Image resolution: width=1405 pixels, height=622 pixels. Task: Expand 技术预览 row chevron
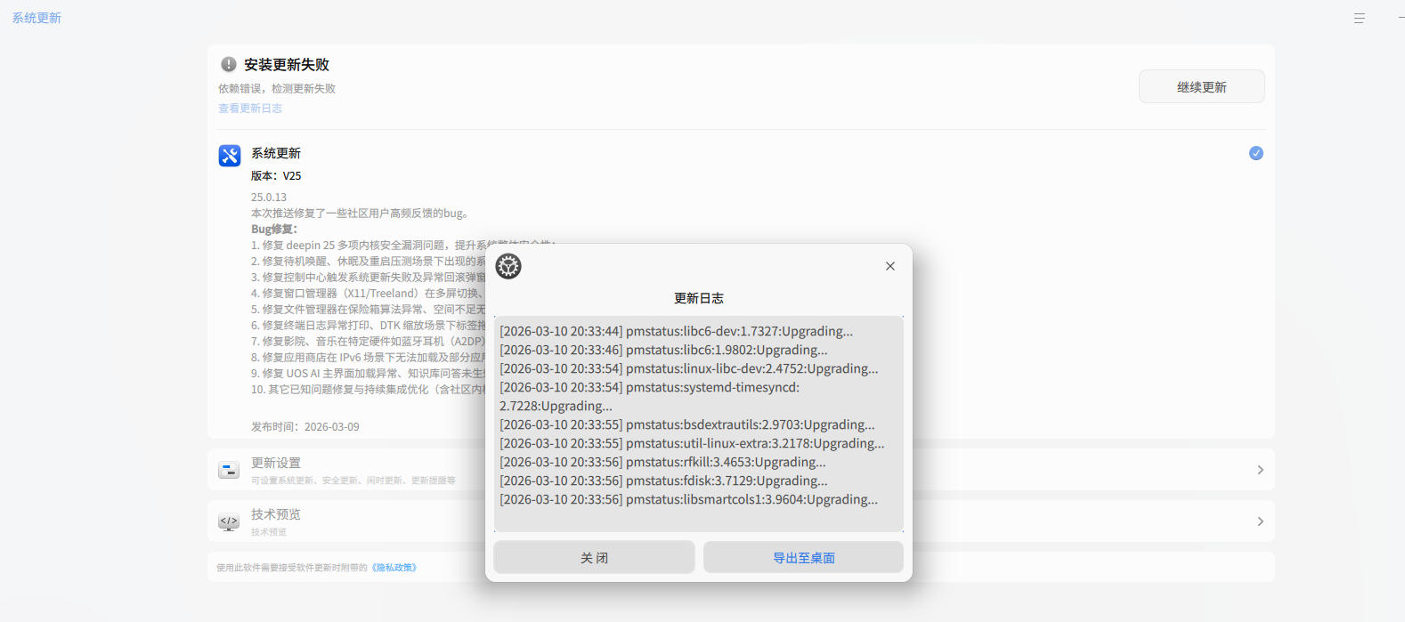coord(1260,521)
